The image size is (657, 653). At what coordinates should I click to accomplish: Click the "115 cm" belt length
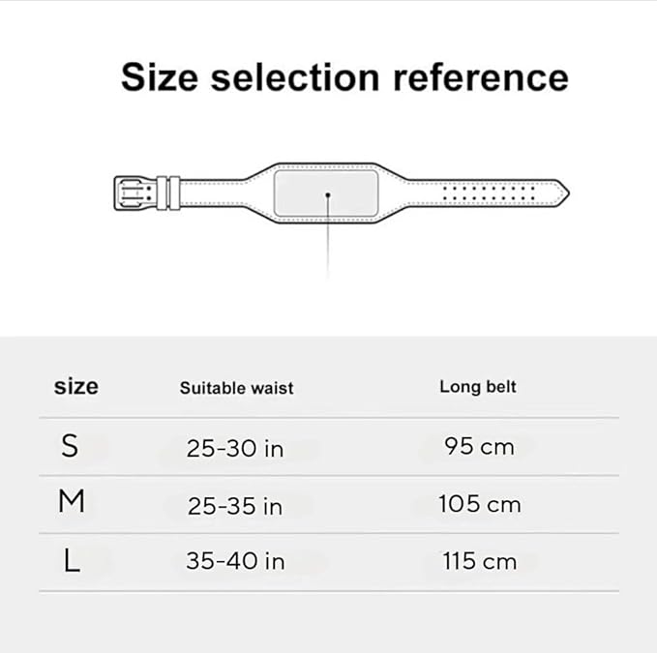point(479,561)
